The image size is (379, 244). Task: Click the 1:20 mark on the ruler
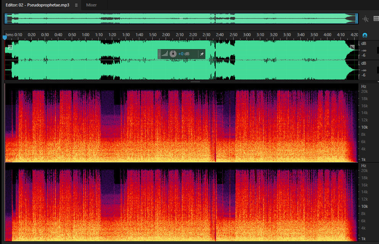[x=112, y=35]
